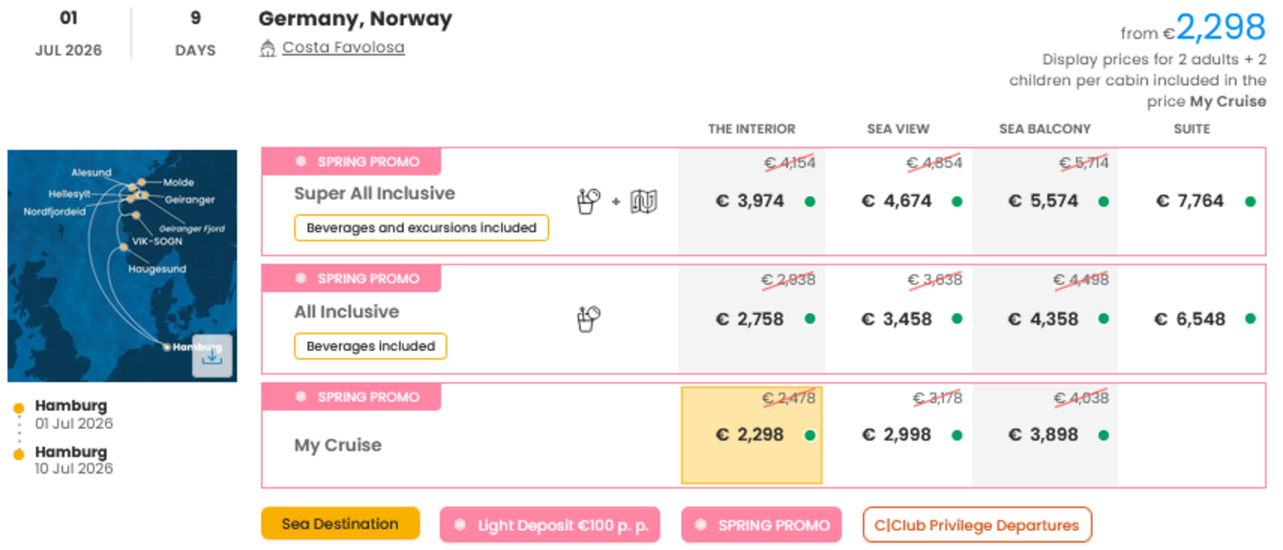Image resolution: width=1283 pixels, height=550 pixels.
Task: Click the green availability dot next to € 7,764
Action: (x=1250, y=201)
